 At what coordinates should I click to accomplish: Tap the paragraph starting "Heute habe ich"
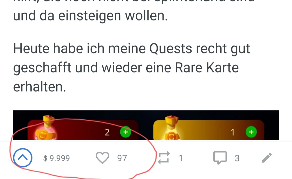(x=131, y=67)
